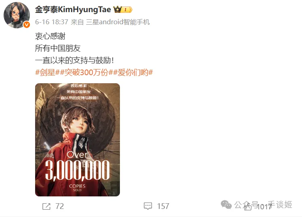This screenshot has height=217, width=302.
Task: Enlarge the 3,000,000 copies sold image
Action: tap(78, 140)
